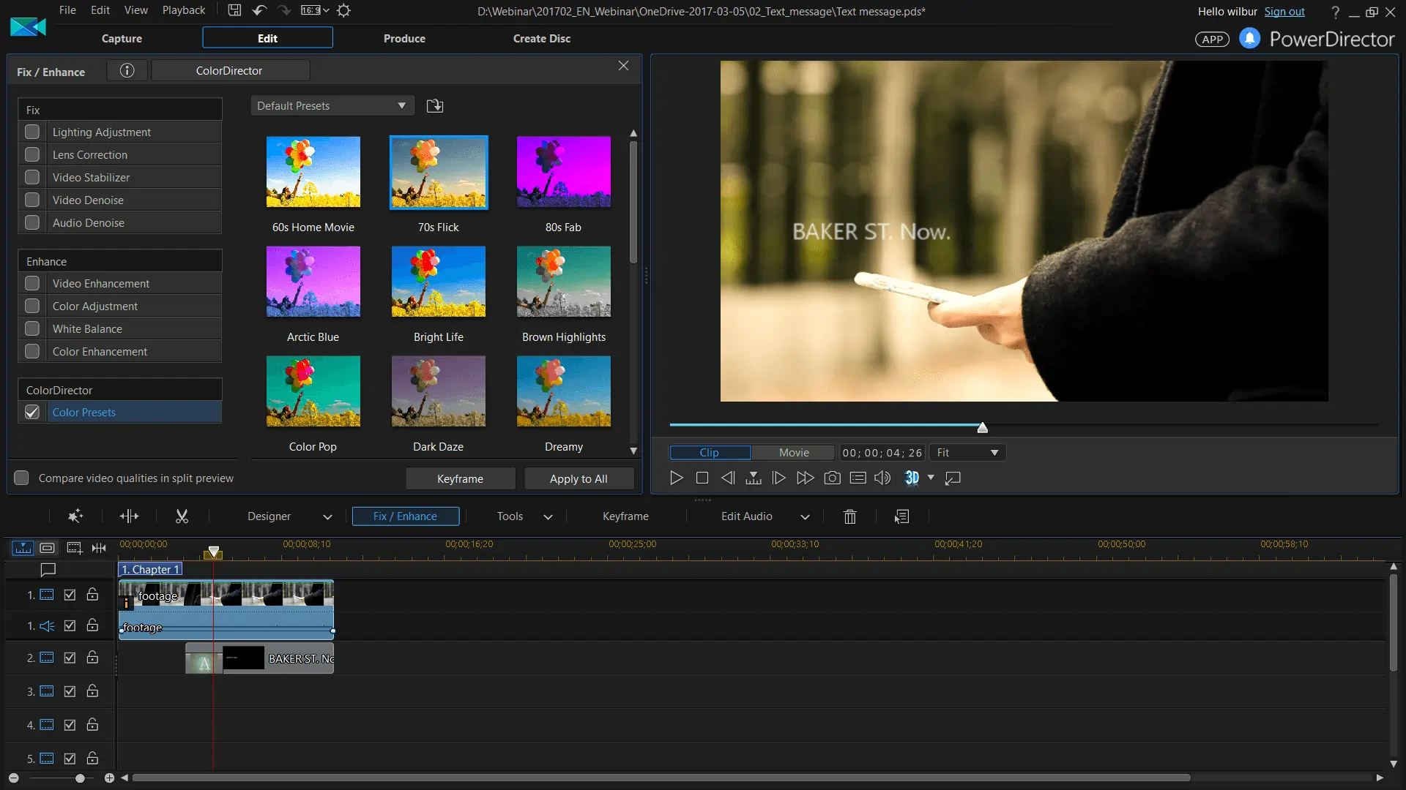
Task: Select the Split (scissors) tool
Action: tap(182, 516)
